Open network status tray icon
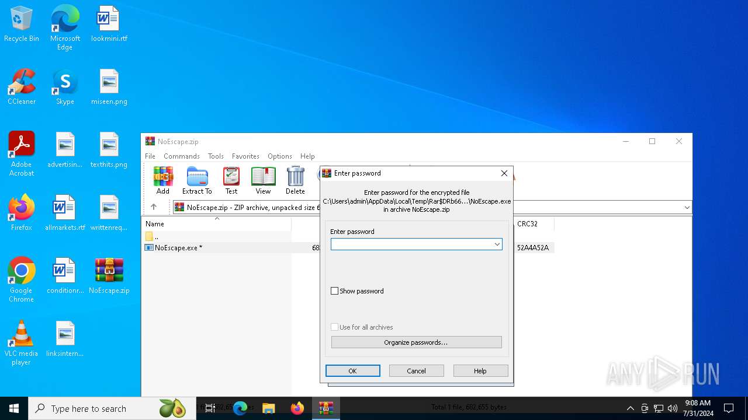This screenshot has width=748, height=420. click(x=659, y=408)
